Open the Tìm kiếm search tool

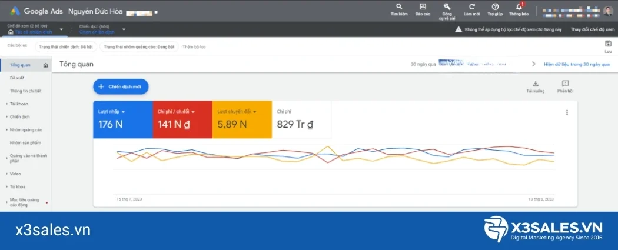point(399,6)
